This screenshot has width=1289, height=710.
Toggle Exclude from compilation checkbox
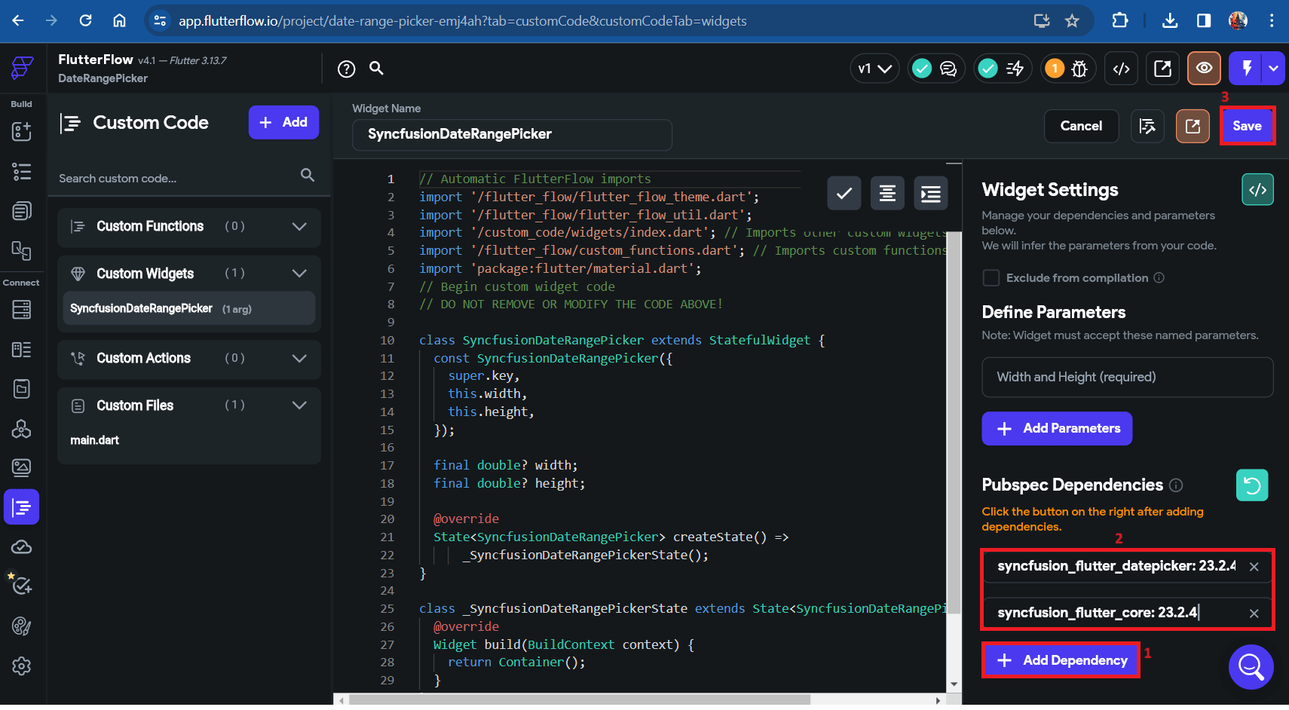pos(991,278)
